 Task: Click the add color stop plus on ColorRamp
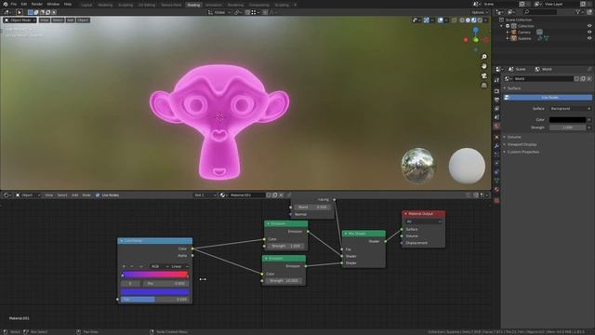(124, 266)
